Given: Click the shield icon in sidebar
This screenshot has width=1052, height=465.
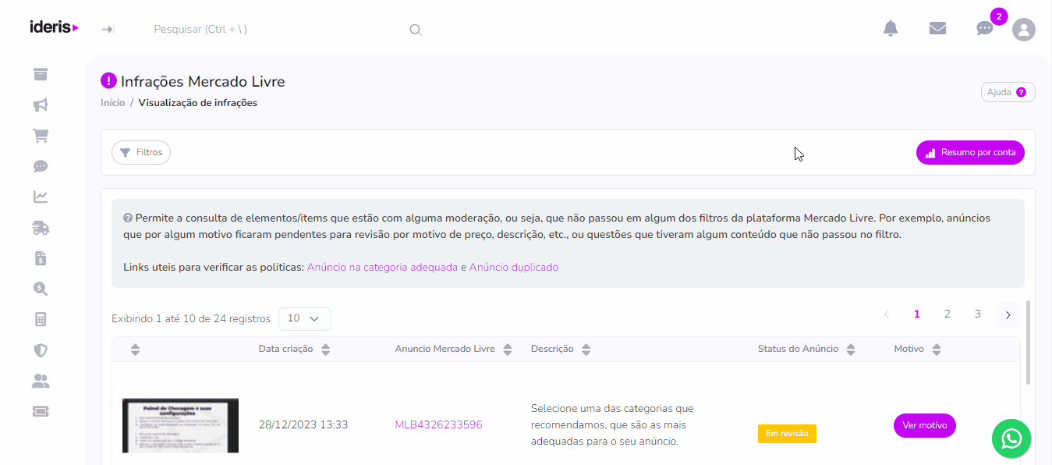Looking at the screenshot, I should click(x=41, y=350).
